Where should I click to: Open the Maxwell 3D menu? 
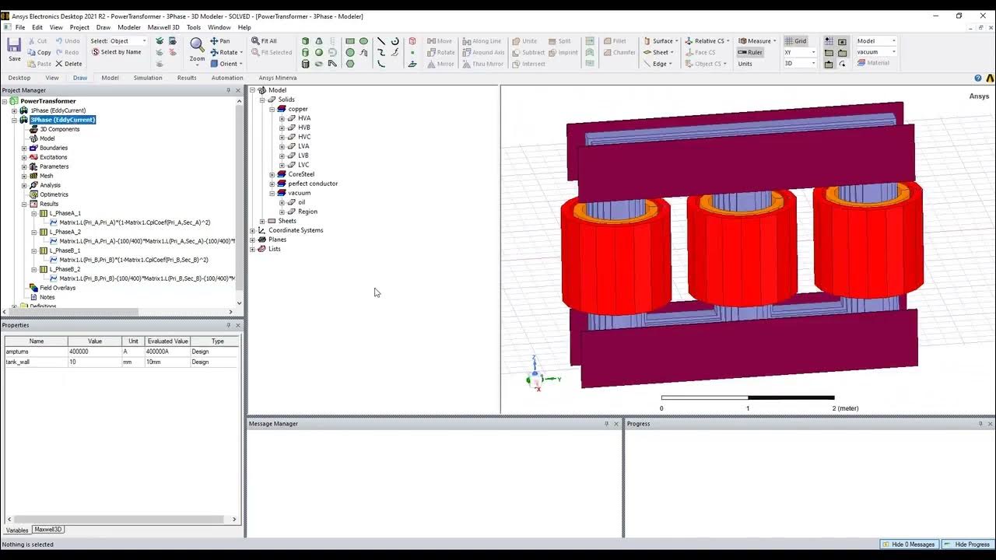tap(163, 27)
